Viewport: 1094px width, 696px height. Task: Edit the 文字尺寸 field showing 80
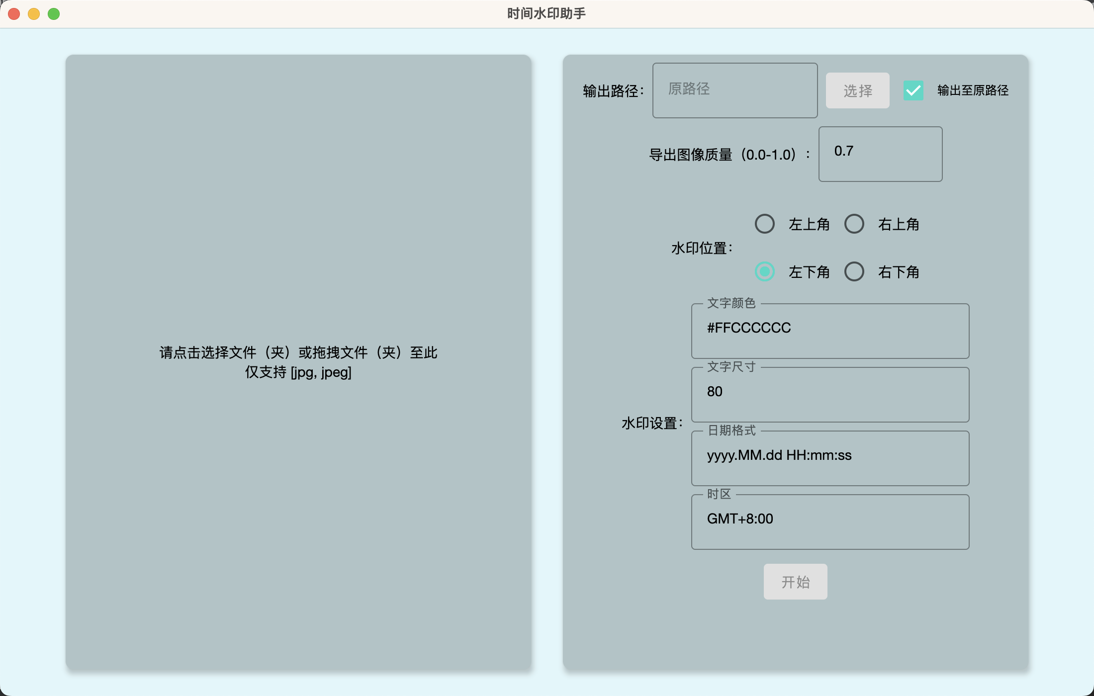[830, 395]
